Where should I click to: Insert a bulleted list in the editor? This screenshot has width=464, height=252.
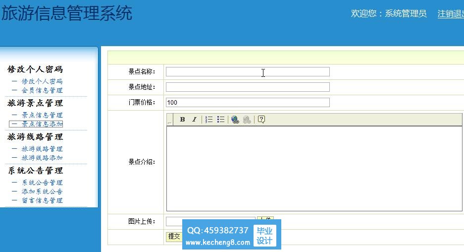pyautogui.click(x=221, y=119)
